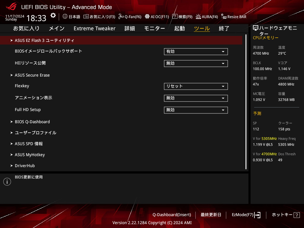This screenshot has width=304, height=228.
Task: Click the 4700 MHz frequency value
Action: tap(261, 53)
